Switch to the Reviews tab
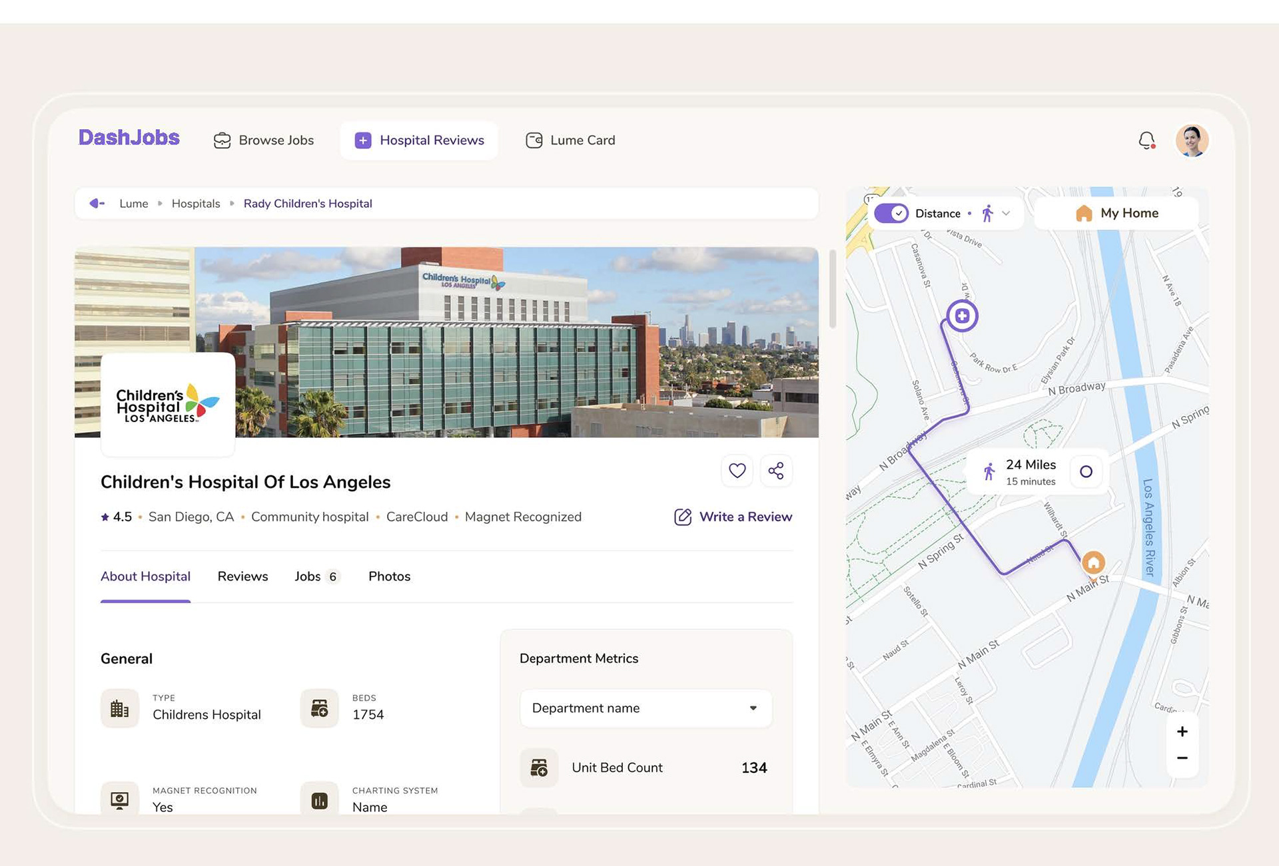The image size is (1279, 866). [242, 576]
